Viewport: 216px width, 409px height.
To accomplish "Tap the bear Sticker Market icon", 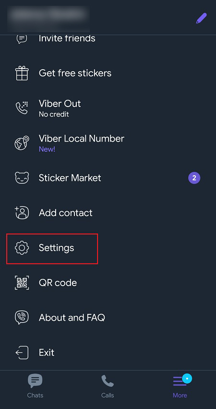I will (x=22, y=178).
